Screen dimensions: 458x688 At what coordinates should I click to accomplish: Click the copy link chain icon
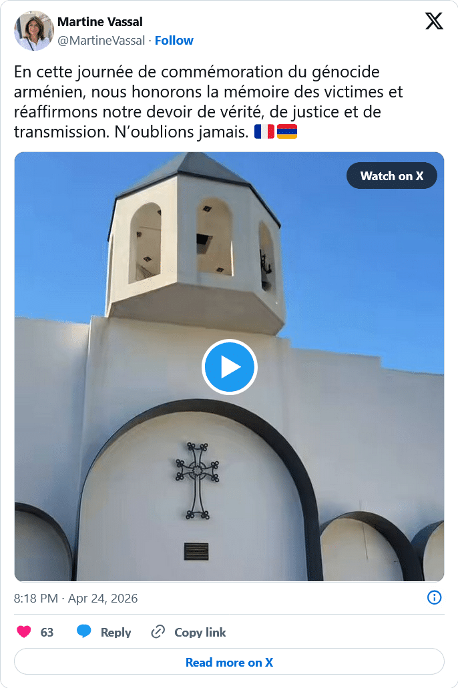coord(158,632)
